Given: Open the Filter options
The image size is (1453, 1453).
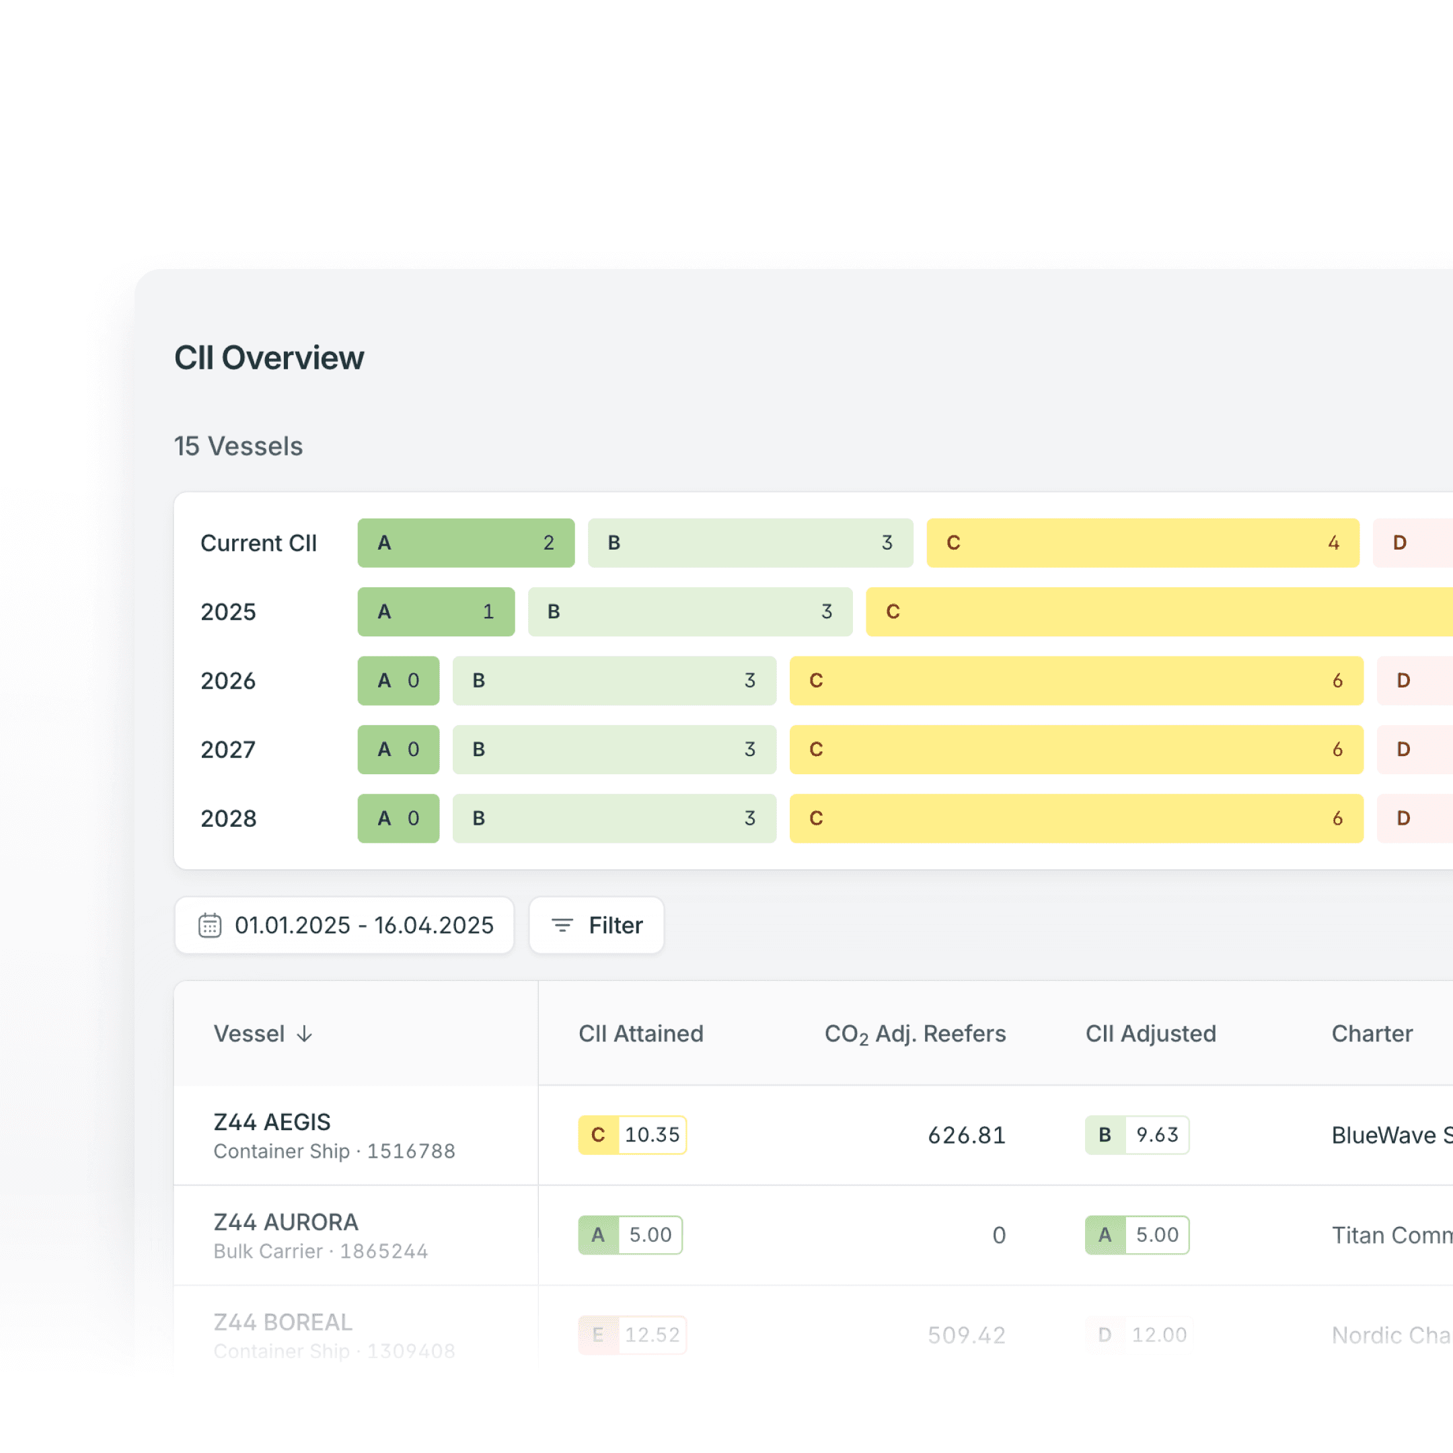Looking at the screenshot, I should [x=597, y=925].
